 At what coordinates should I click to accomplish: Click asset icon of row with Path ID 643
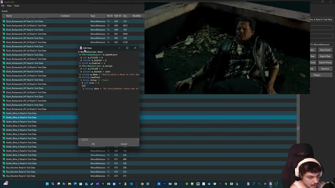pyautogui.click(x=4, y=42)
